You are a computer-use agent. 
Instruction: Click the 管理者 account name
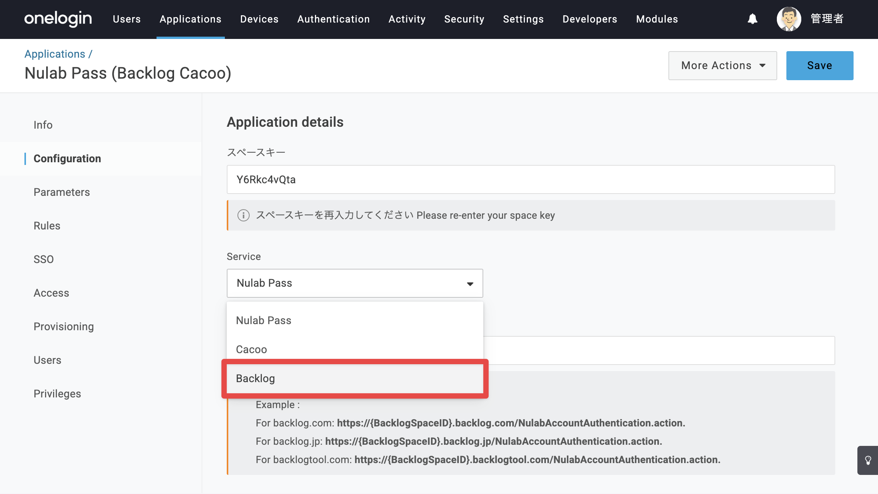pos(827,19)
